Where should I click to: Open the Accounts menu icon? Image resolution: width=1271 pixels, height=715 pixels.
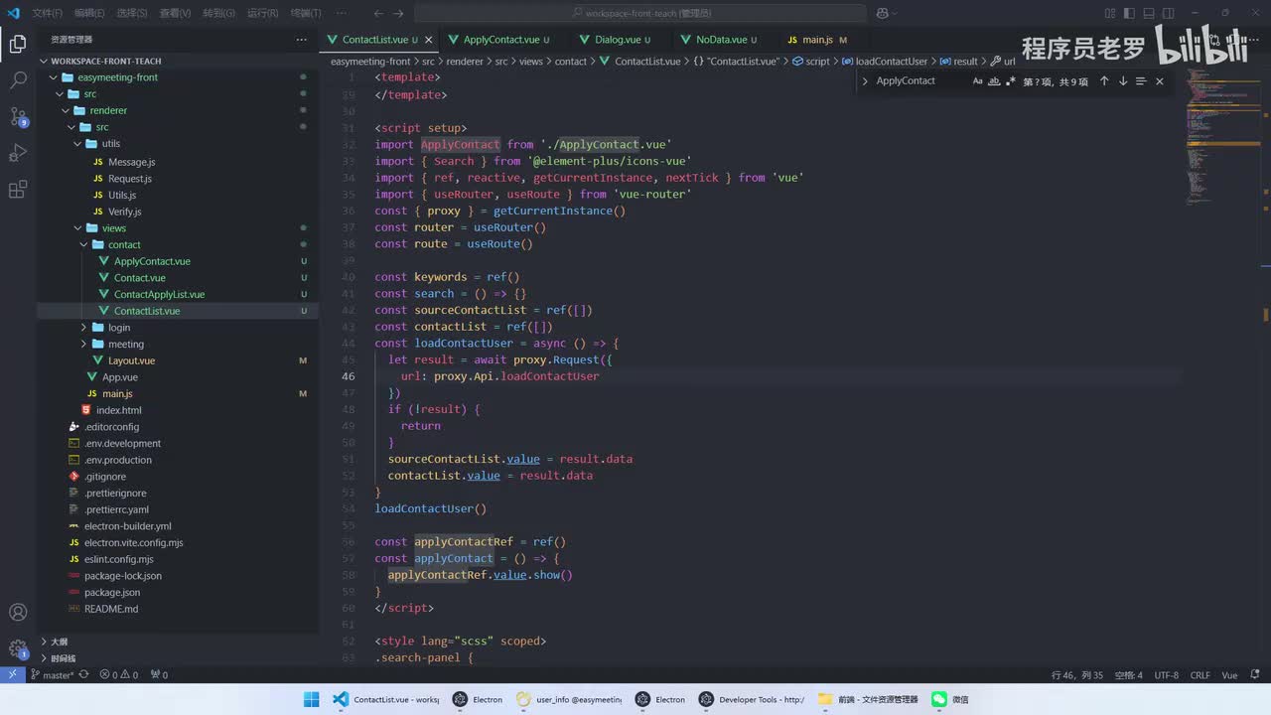tap(18, 613)
